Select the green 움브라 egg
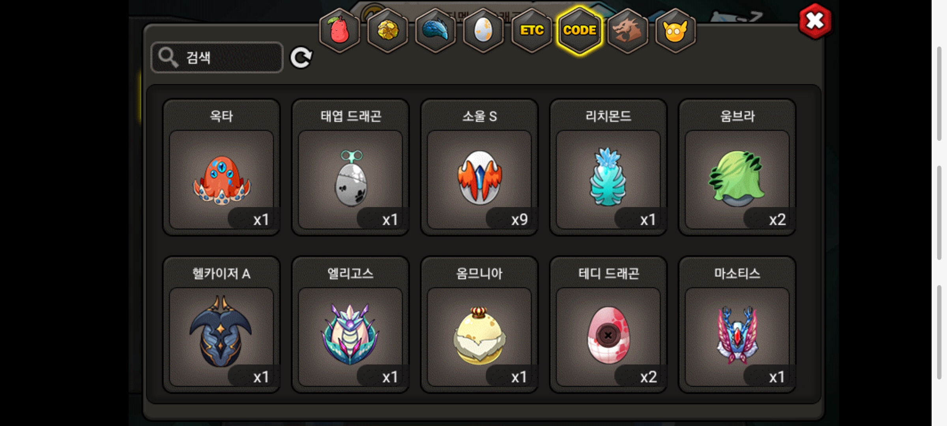The height and width of the screenshot is (426, 947). tap(737, 167)
